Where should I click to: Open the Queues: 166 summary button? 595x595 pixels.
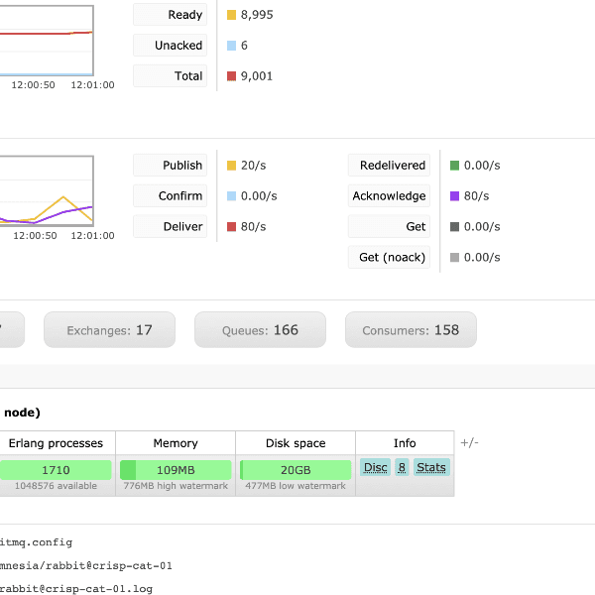pyautogui.click(x=260, y=330)
